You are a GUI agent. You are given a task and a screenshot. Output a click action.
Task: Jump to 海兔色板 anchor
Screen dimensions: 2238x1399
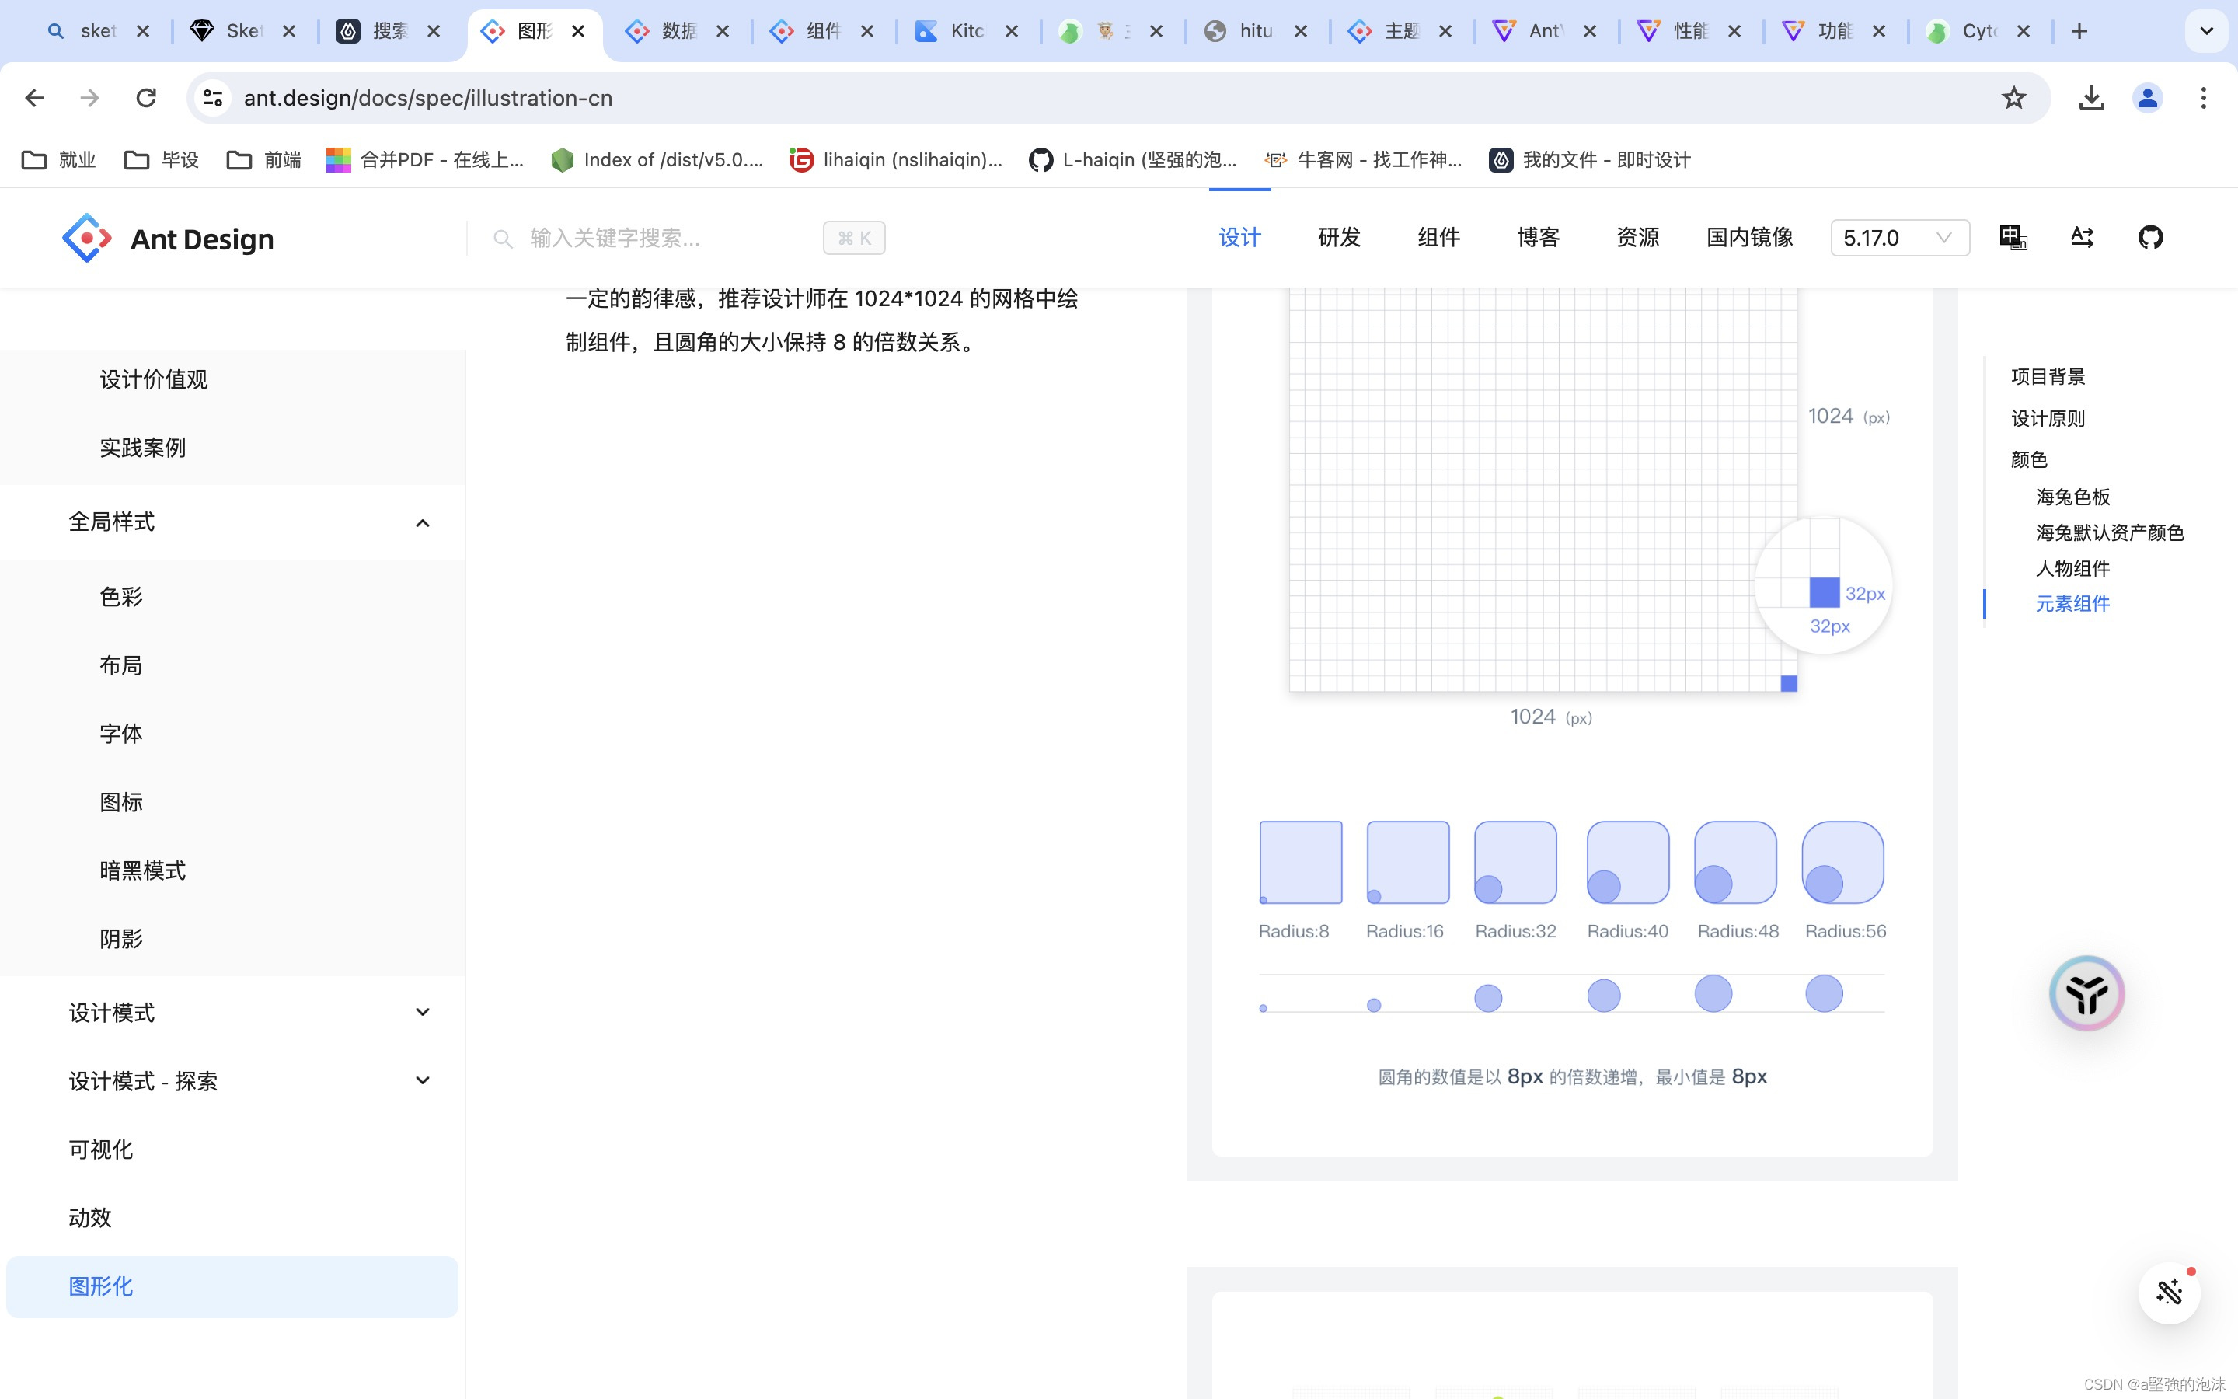pos(2072,497)
